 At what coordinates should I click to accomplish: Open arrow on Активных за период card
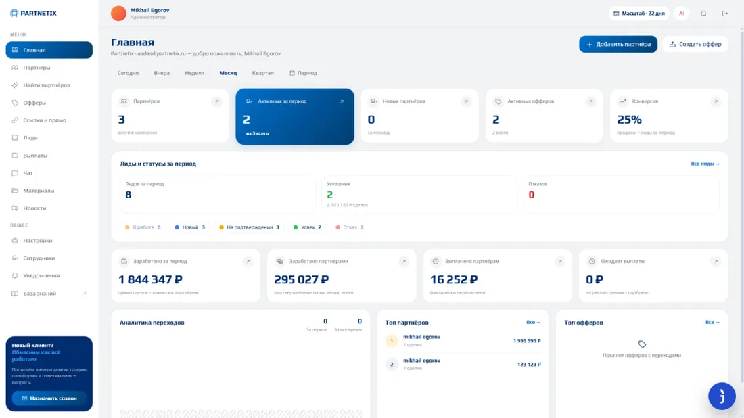tap(342, 101)
